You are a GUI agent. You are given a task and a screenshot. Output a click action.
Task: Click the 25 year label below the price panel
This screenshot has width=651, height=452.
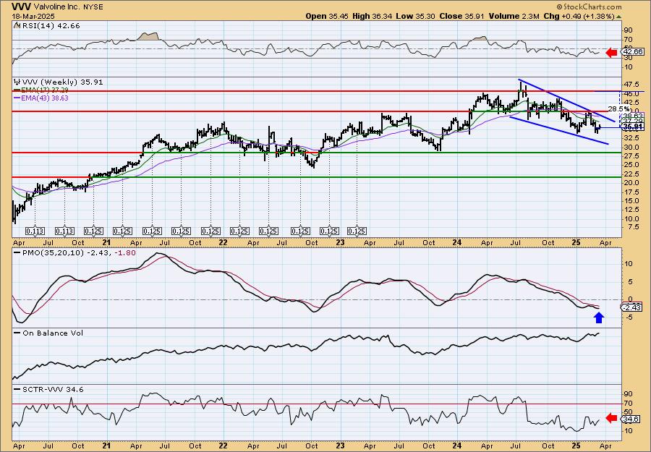pyautogui.click(x=577, y=243)
